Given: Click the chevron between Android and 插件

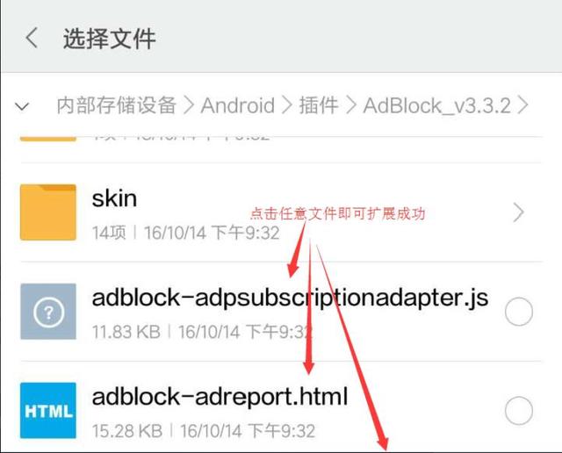Looking at the screenshot, I should (x=287, y=105).
